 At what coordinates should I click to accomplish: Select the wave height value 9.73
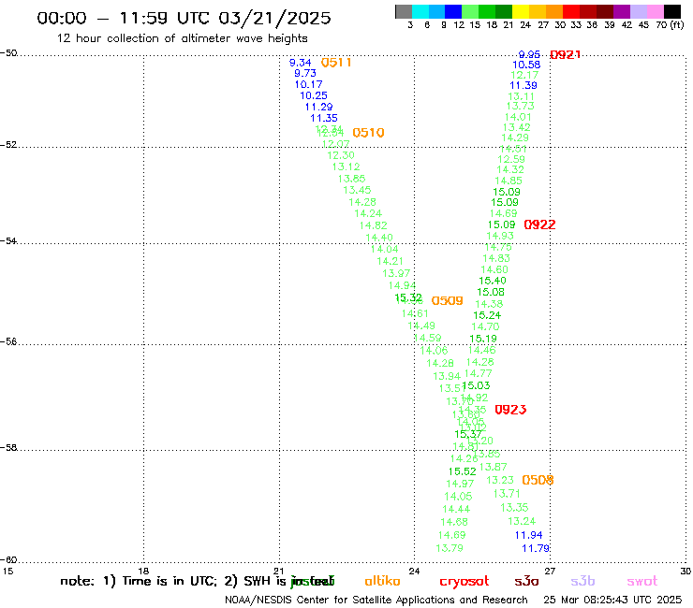305,73
